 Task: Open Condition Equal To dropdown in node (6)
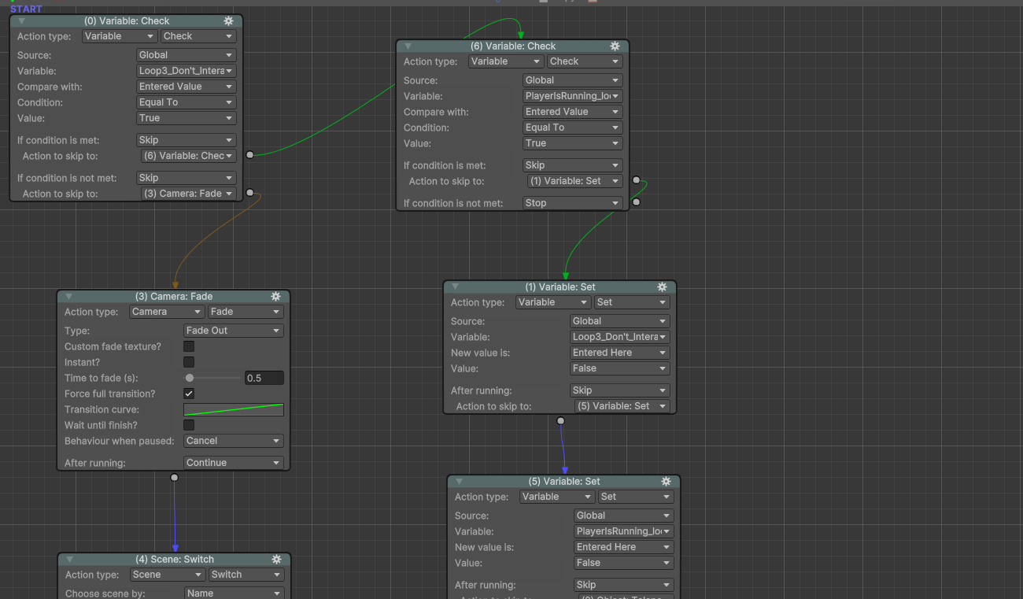[573, 128]
